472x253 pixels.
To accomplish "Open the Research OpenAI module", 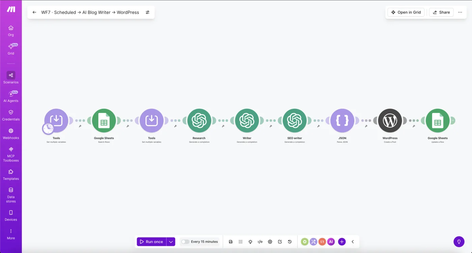I will pyautogui.click(x=199, y=120).
